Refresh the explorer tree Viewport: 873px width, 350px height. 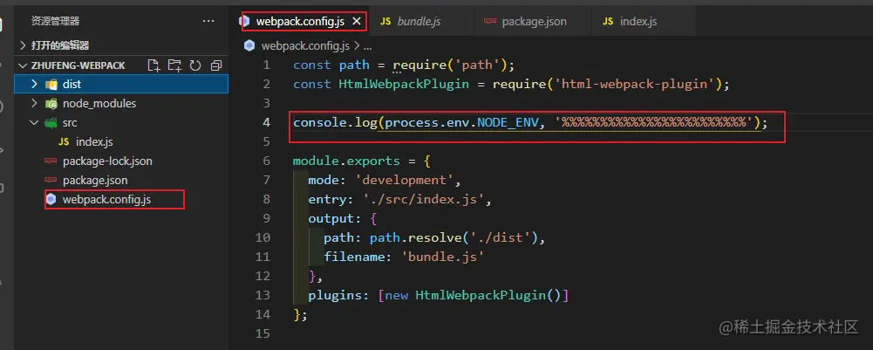[x=195, y=65]
